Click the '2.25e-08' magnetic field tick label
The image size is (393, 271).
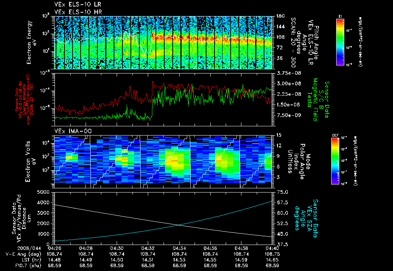point(289,94)
